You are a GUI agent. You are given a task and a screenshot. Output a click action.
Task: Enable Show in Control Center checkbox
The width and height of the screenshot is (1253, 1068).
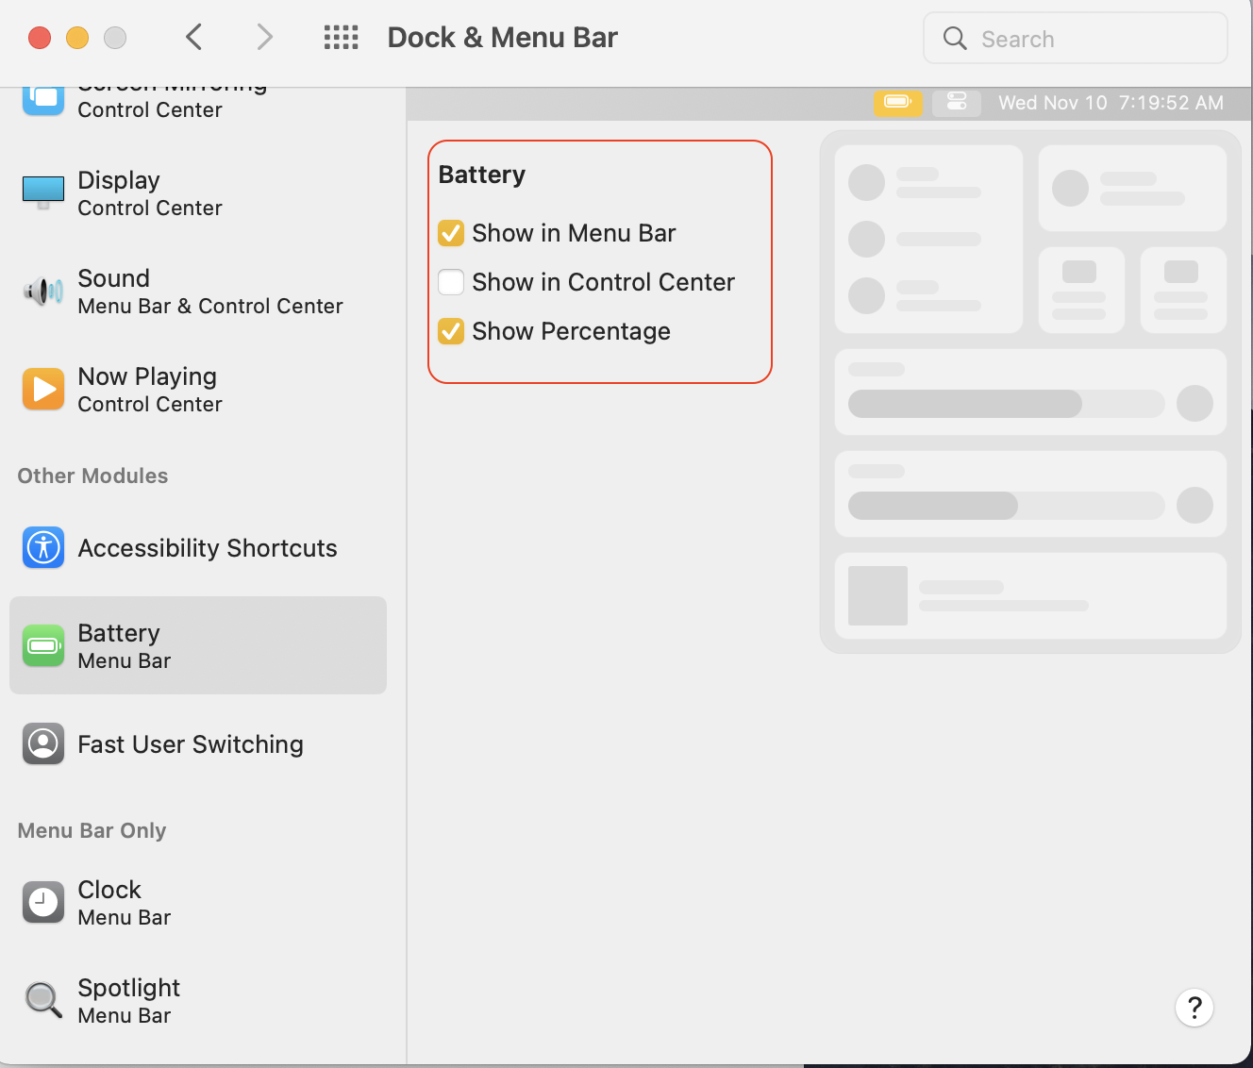click(x=451, y=282)
